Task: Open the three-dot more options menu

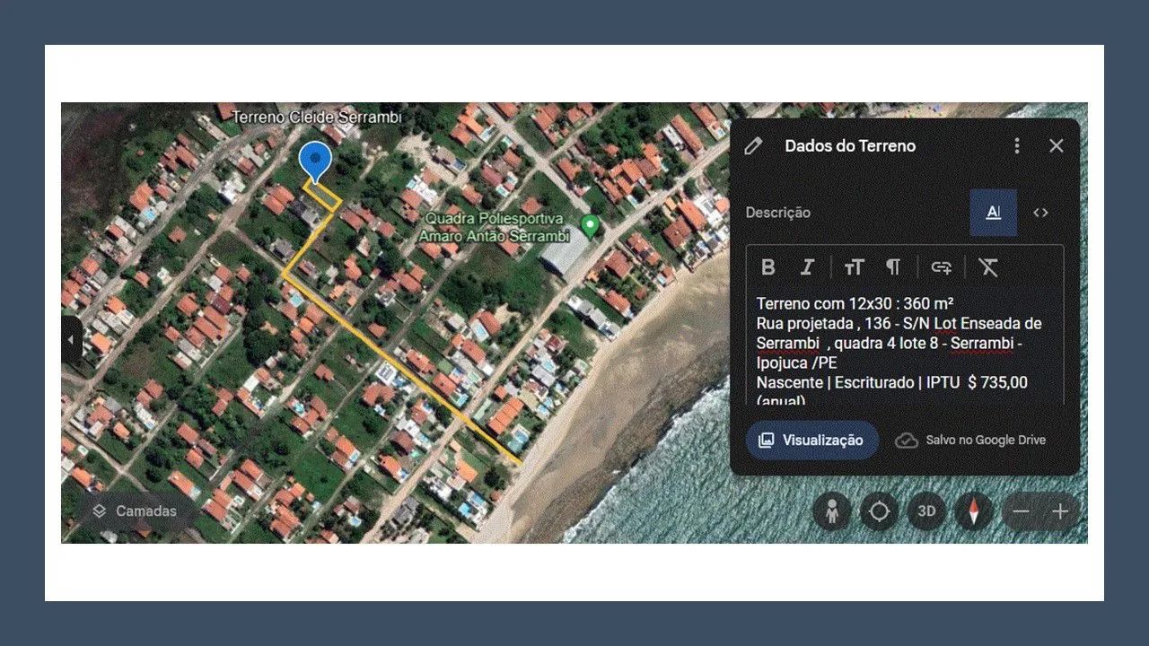Action: (x=1017, y=145)
